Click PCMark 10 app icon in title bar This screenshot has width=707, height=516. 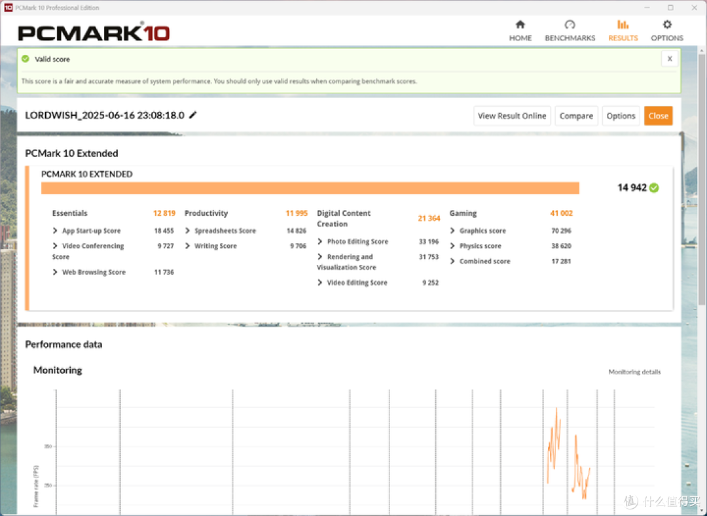point(8,8)
